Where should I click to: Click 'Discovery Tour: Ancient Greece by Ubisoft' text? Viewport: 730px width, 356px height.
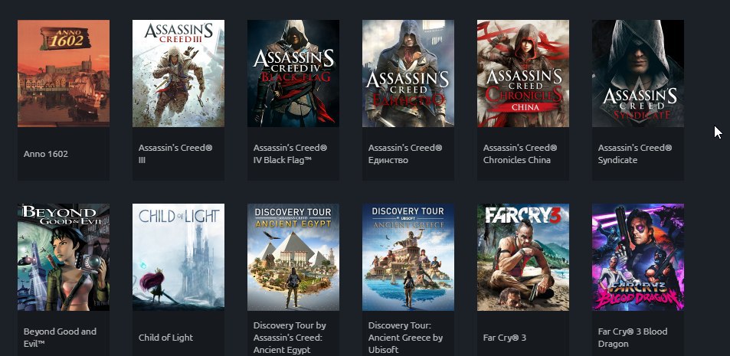point(405,338)
